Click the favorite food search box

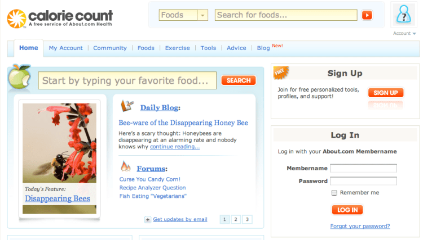pos(127,81)
